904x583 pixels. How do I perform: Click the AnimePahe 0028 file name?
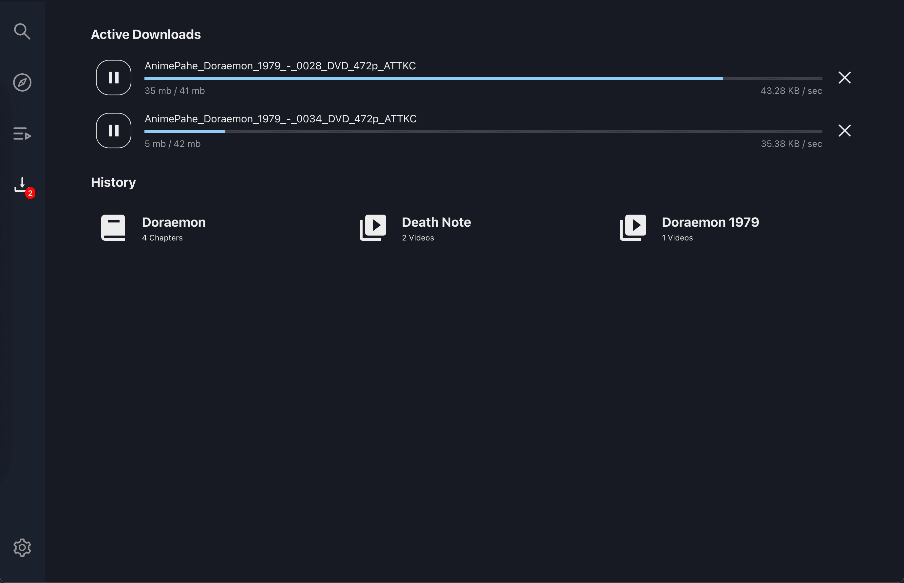pyautogui.click(x=280, y=66)
